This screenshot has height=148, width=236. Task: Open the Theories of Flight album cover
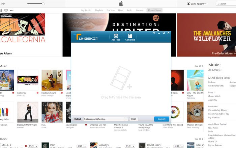click(x=195, y=112)
